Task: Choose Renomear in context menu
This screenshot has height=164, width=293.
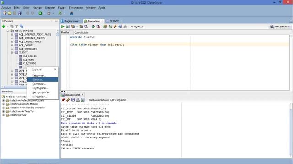Action: [43, 75]
